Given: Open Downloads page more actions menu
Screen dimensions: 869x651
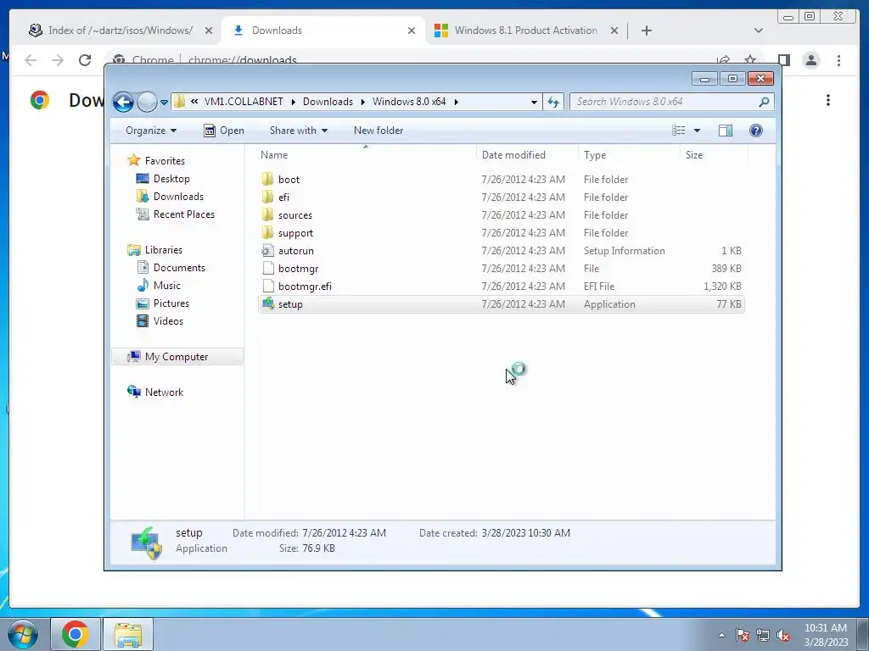Looking at the screenshot, I should [x=828, y=100].
